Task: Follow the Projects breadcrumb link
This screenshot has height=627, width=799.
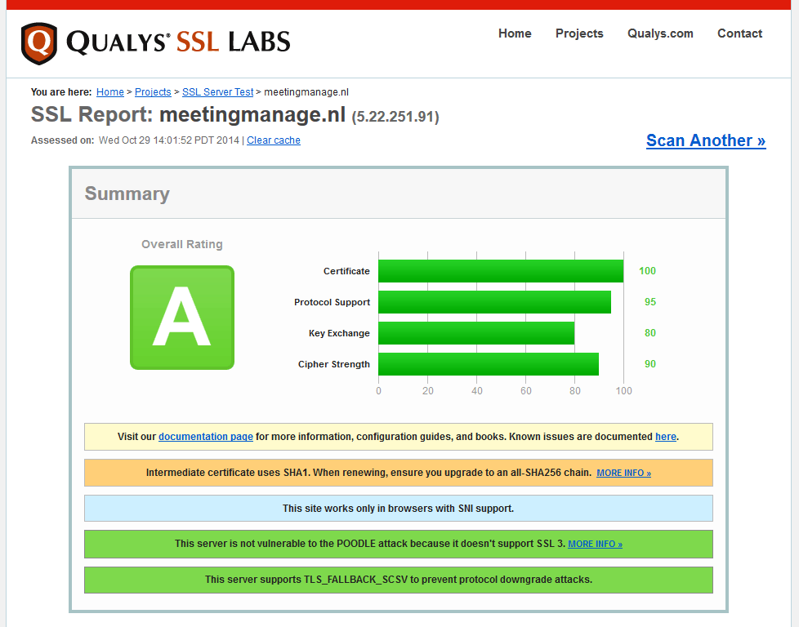Action: [x=153, y=92]
